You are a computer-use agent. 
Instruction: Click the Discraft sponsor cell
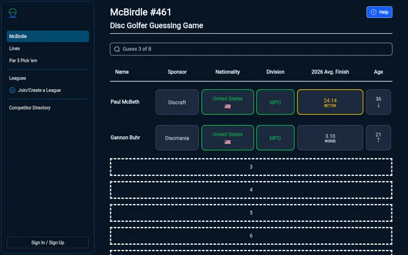coord(177,102)
